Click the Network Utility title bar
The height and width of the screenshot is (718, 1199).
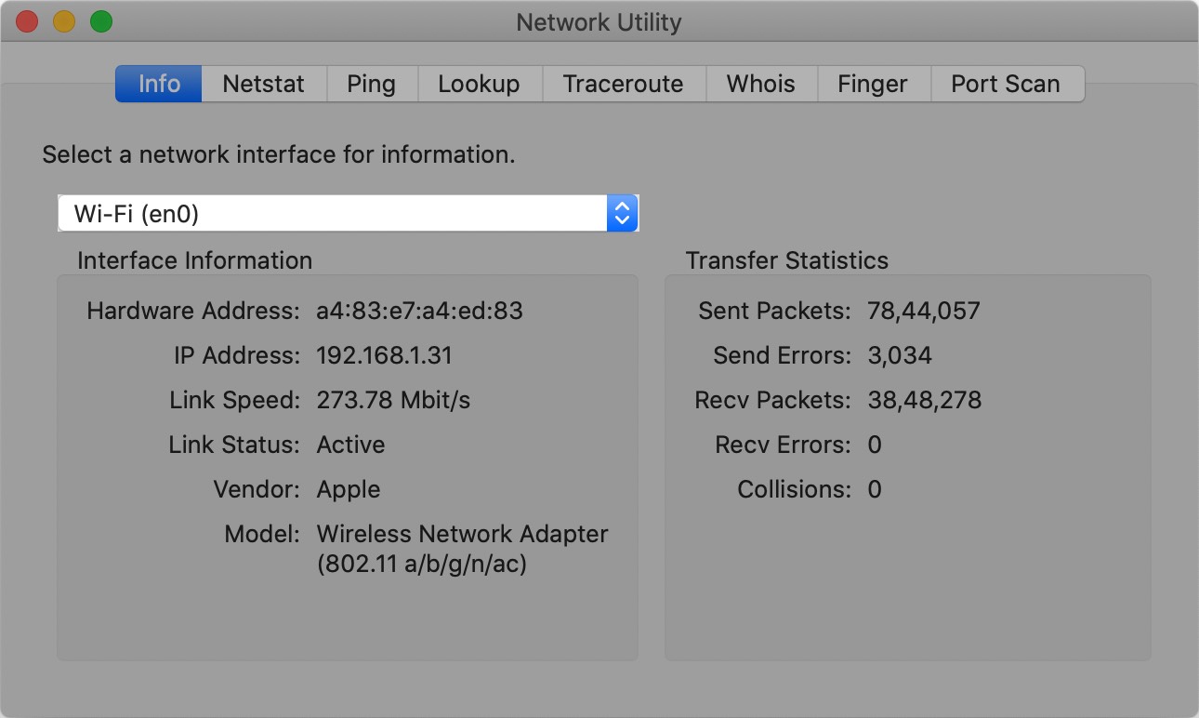click(599, 21)
